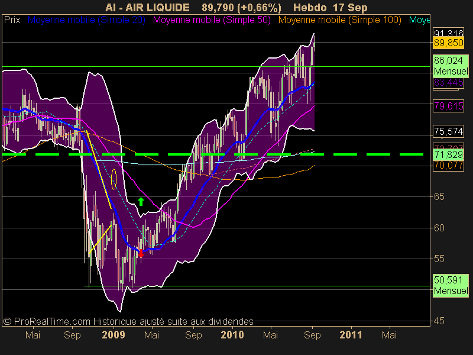Click the Sep label just before 2010
473x355 pixels.
coord(193,335)
